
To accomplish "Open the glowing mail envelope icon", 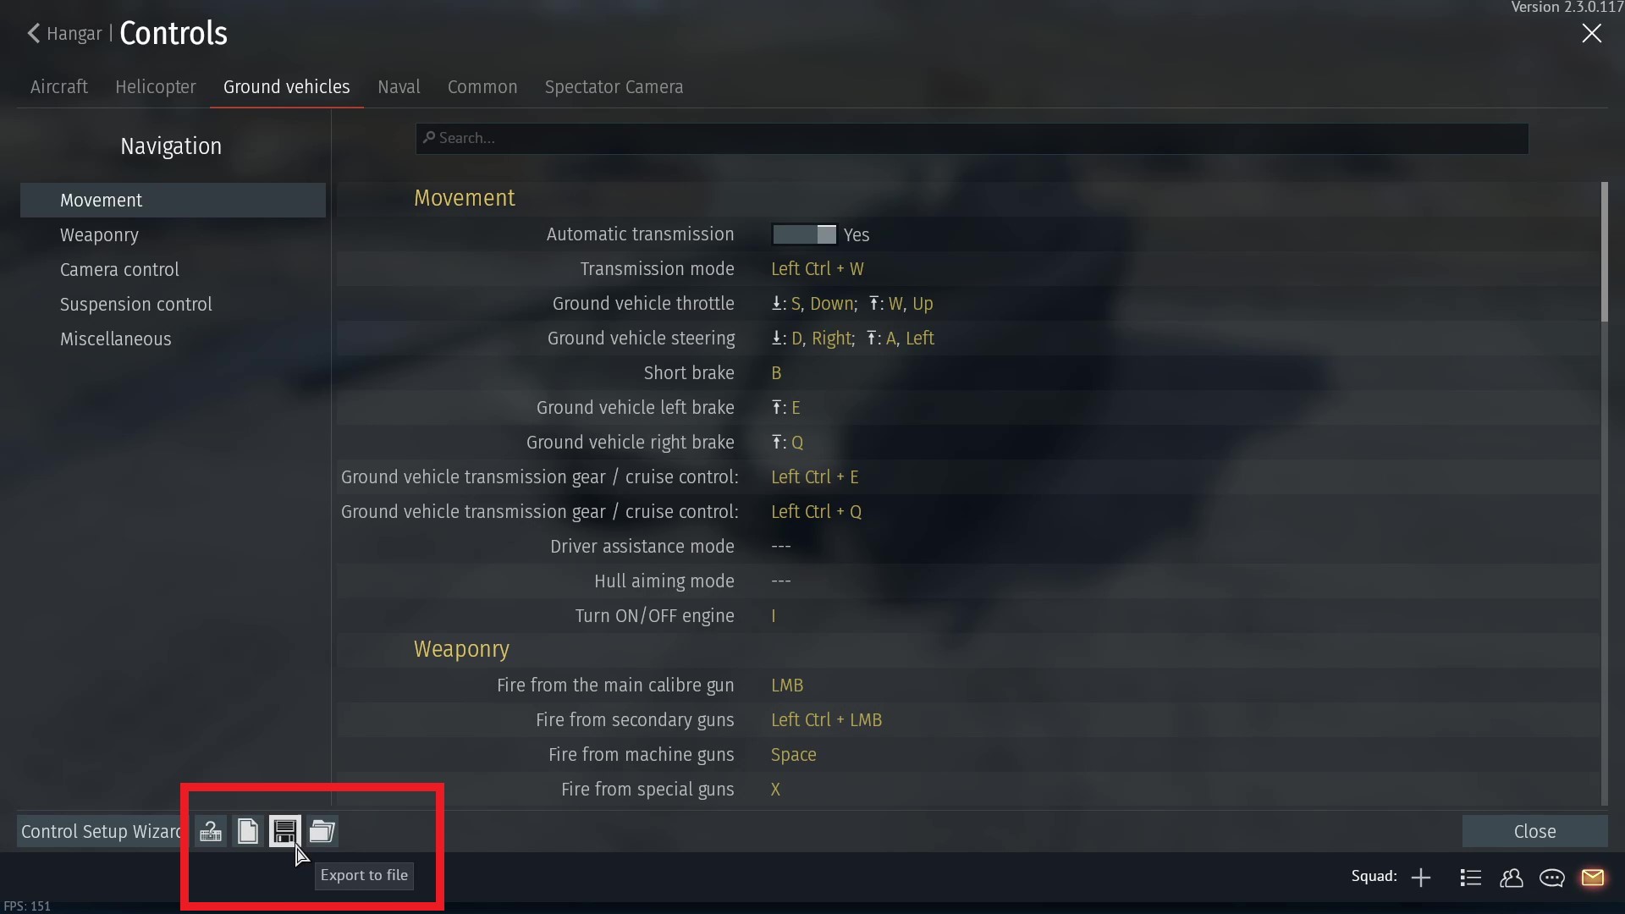I will 1593,878.
